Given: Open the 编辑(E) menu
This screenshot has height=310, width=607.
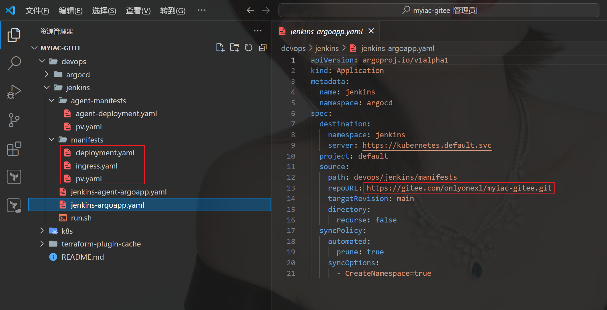Looking at the screenshot, I should pos(71,11).
